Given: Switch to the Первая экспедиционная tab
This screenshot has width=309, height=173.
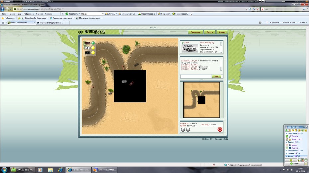Looking at the screenshot, I should pos(50,23).
